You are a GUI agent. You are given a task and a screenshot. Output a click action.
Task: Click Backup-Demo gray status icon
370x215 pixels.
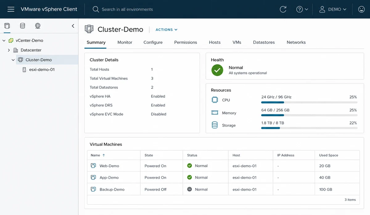point(190,190)
